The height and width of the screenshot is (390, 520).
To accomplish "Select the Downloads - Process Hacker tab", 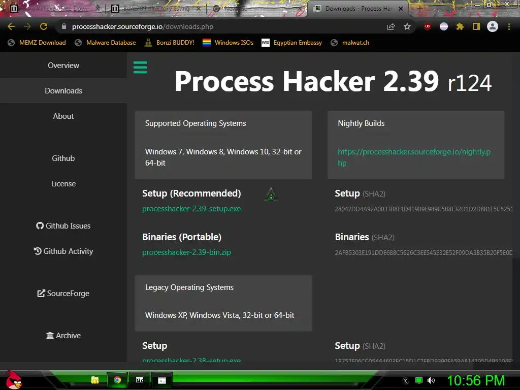I will point(358,9).
